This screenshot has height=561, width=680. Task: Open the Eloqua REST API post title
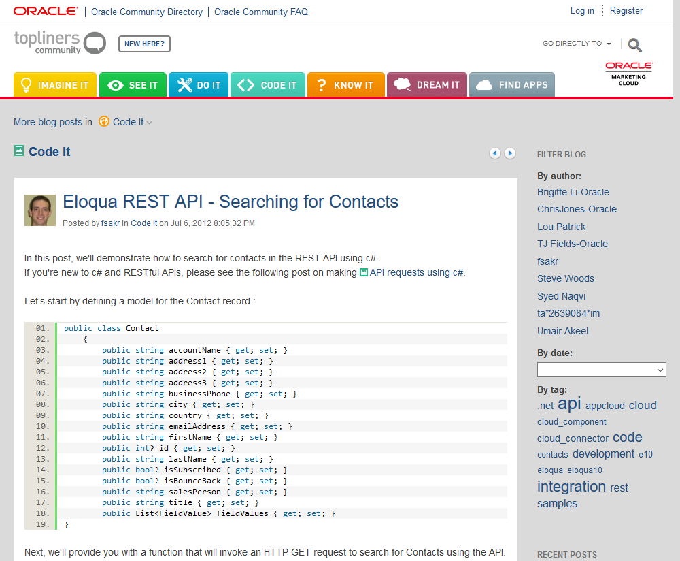(231, 202)
